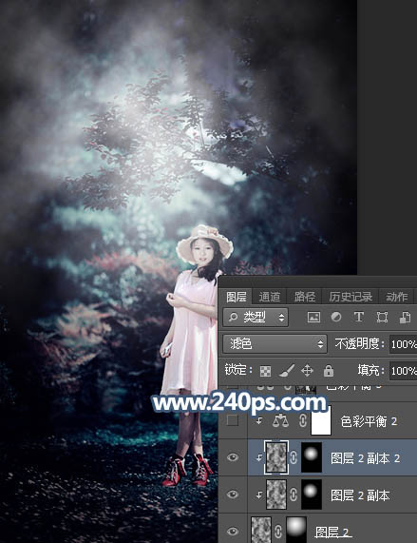Viewport: 417px width, 543px height.
Task: Filter layers by shape icon
Action: 382,317
